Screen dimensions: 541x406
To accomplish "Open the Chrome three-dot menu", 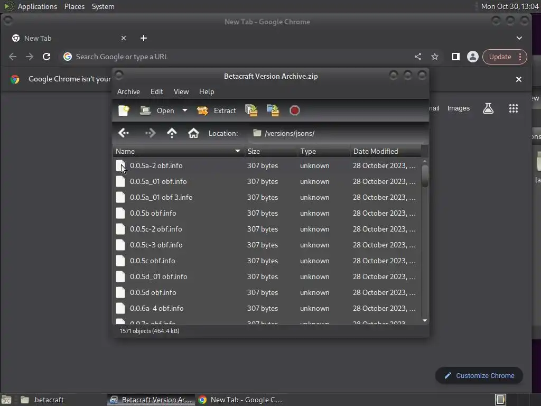I will 520,57.
